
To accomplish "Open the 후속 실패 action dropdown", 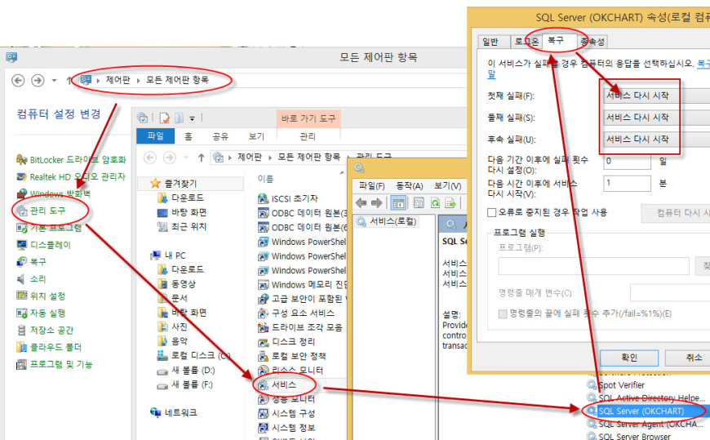I will pos(657,139).
